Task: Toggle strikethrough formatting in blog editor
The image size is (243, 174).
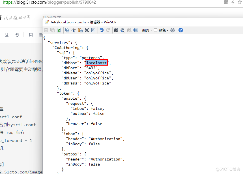Action: click(x=17, y=35)
